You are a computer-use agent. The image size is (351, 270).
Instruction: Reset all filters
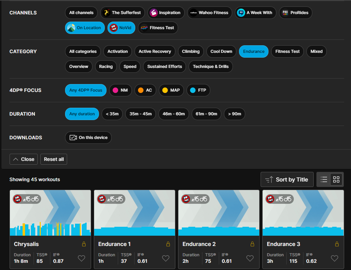54,159
